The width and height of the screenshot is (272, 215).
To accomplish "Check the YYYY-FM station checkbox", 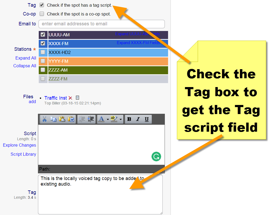I will (43, 61).
